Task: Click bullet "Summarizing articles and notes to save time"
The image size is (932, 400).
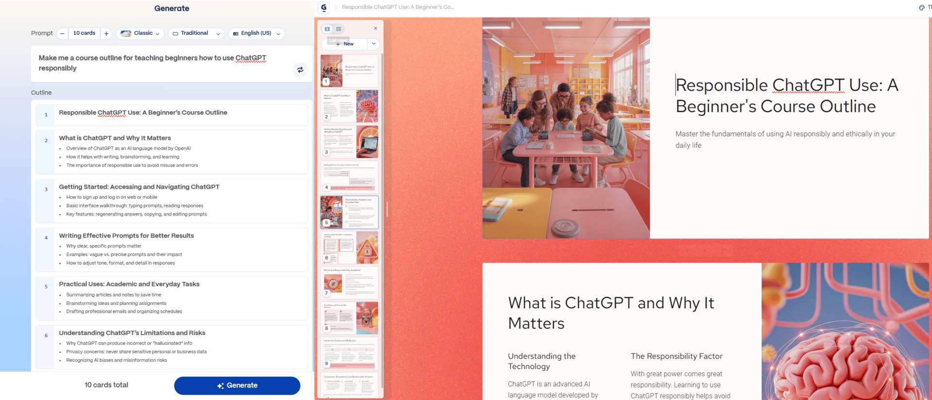Action: (114, 295)
